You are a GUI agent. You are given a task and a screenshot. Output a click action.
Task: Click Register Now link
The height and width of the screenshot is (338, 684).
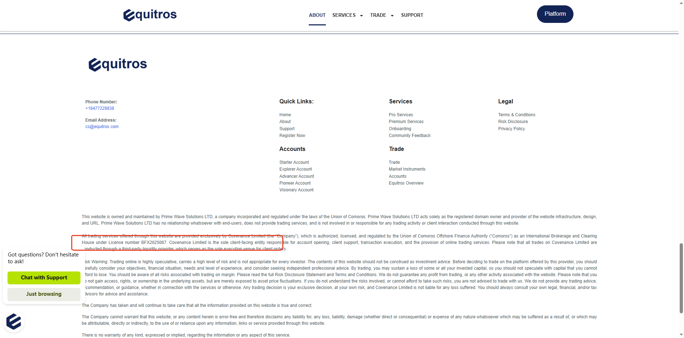coord(292,136)
